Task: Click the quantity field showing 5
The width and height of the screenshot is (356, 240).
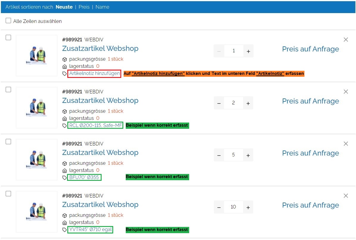Action: pyautogui.click(x=233, y=155)
